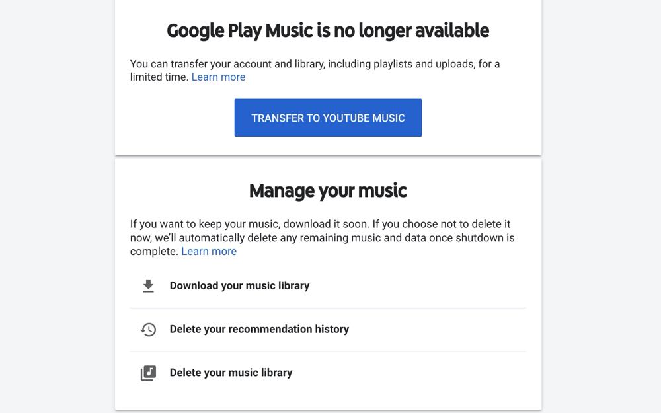661x413 pixels.
Task: Select the Delete your music library label
Action: [231, 373]
